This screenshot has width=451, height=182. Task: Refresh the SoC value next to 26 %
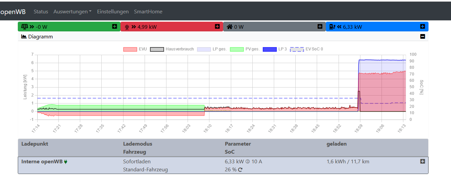click(240, 170)
